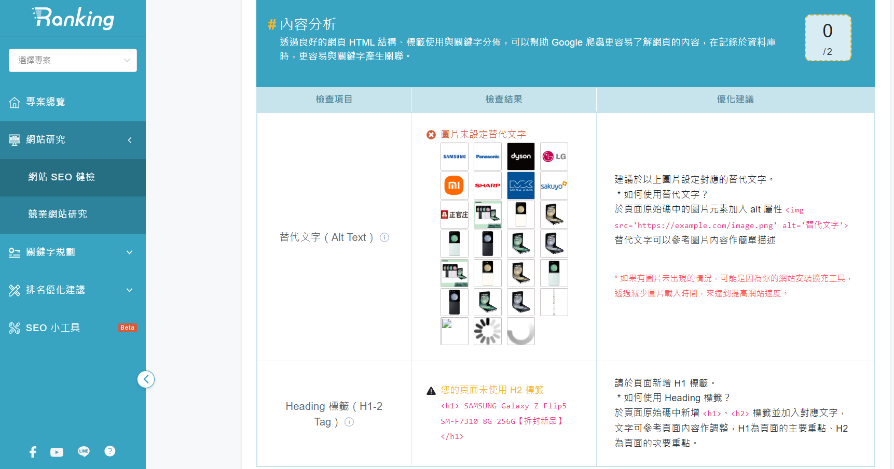Screen dimensions: 894x469
Task: Open the help question mark icon
Action: point(109,451)
